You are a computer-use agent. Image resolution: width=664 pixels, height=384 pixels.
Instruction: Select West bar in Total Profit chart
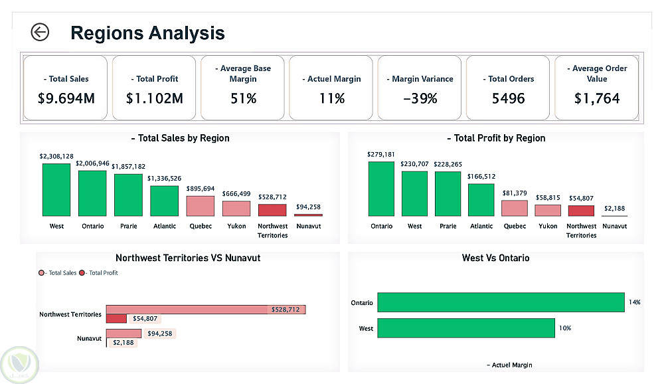coord(414,194)
